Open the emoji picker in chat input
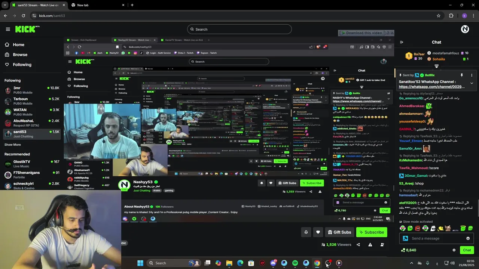The image size is (479, 269). pyautogui.click(x=468, y=238)
